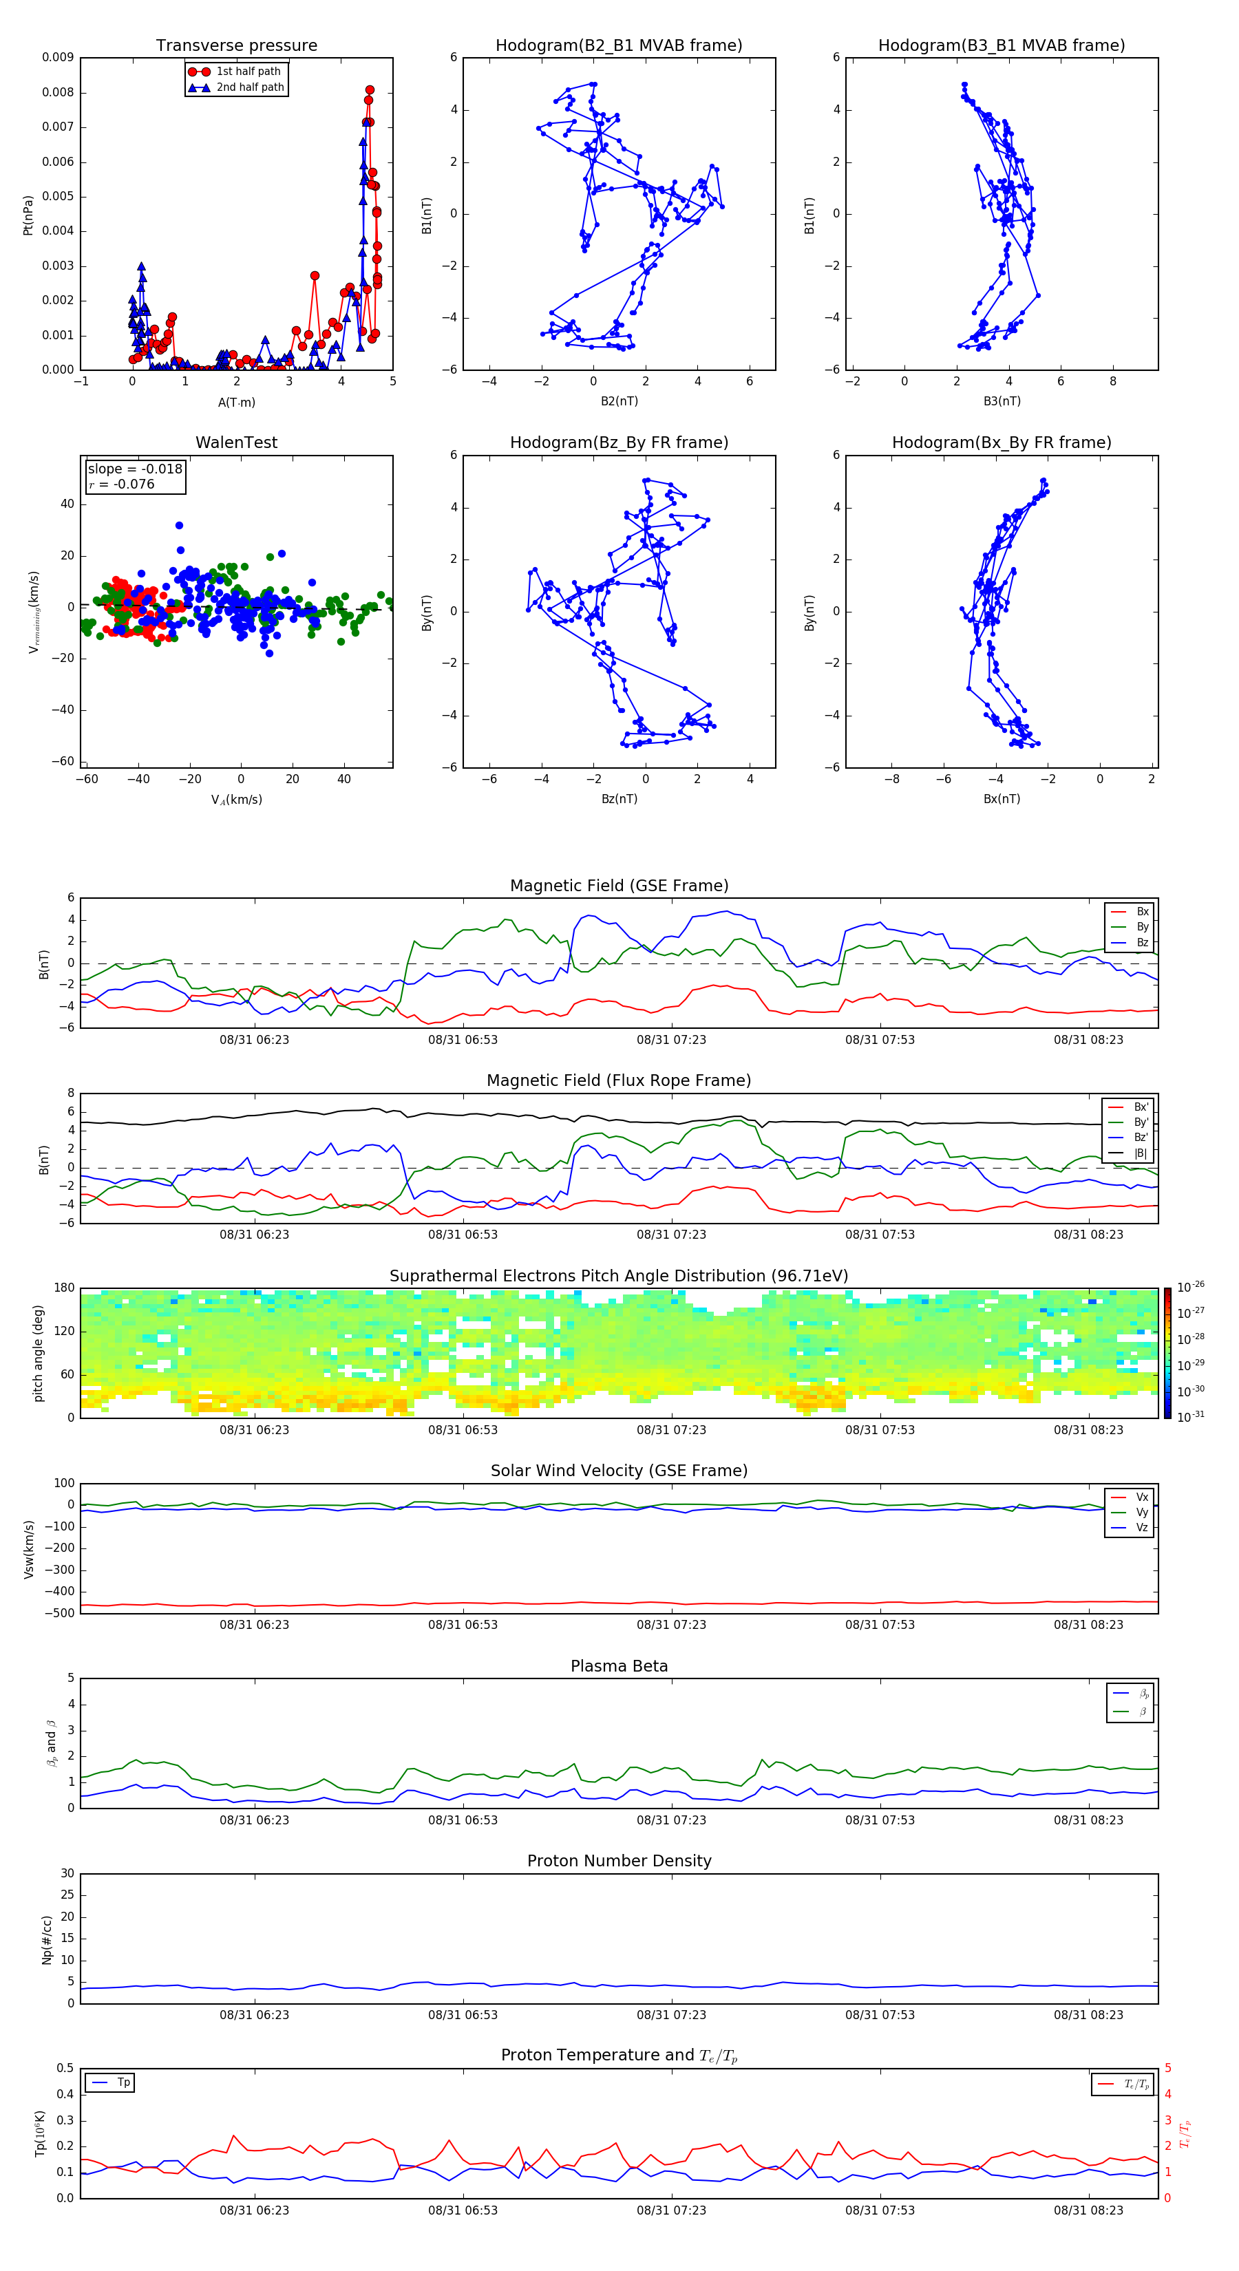1239x2271 pixels.
Task: Select the Bz' entry in Flux Rope legend
Action: click(x=1129, y=1138)
